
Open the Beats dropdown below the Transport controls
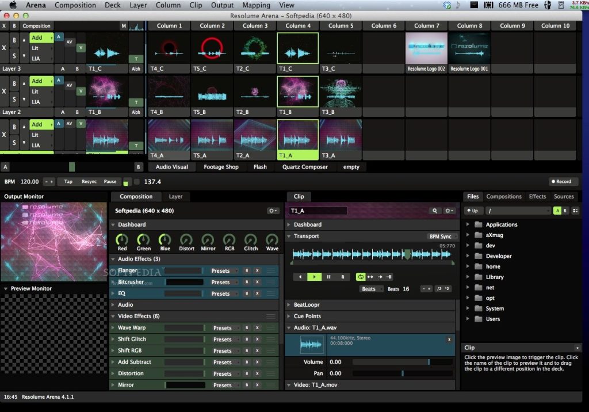[372, 288]
